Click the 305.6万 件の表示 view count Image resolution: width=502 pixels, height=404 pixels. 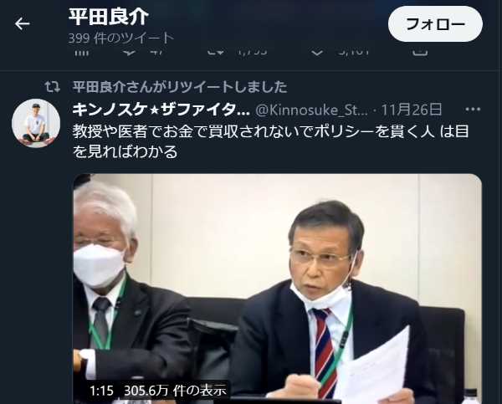pyautogui.click(x=175, y=391)
